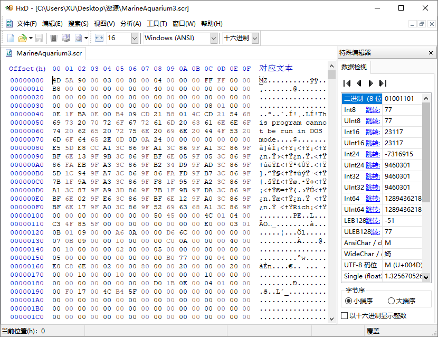Select the 数据检视 tab
Screen dimensions: 438x337
(354, 67)
